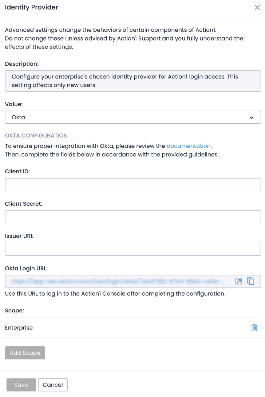Click the Enterprise scope entry
This screenshot has width=265, height=397.
coord(19,327)
